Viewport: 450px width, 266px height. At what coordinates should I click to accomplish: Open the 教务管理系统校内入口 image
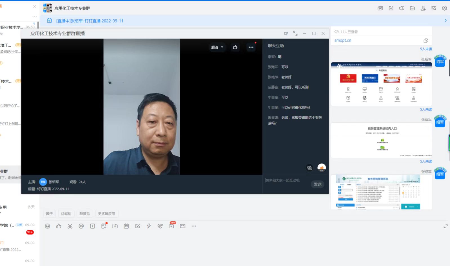click(x=381, y=140)
